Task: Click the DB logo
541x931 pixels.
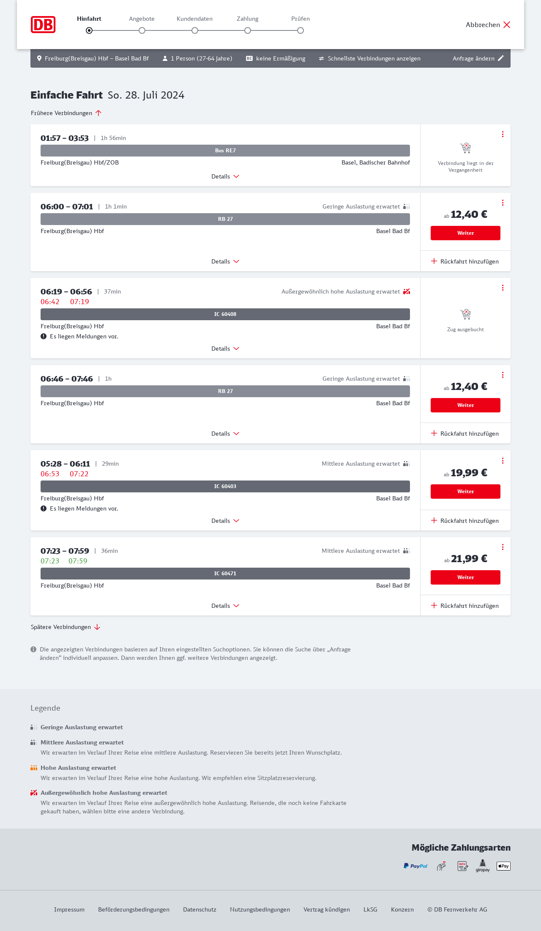Action: [43, 25]
